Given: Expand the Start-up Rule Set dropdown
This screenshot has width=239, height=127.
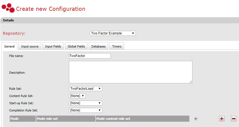Looking at the screenshot, I should click(86, 103).
